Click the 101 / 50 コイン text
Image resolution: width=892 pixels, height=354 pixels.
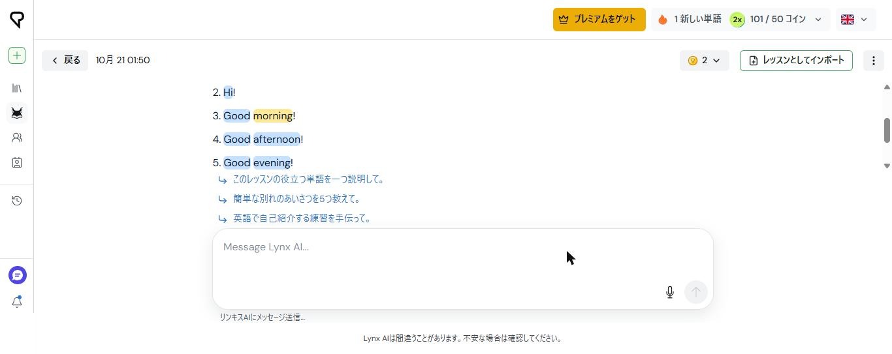(778, 20)
